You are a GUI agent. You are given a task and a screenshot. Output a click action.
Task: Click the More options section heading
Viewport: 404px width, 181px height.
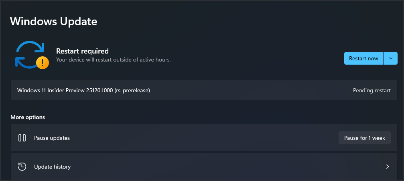[28, 117]
